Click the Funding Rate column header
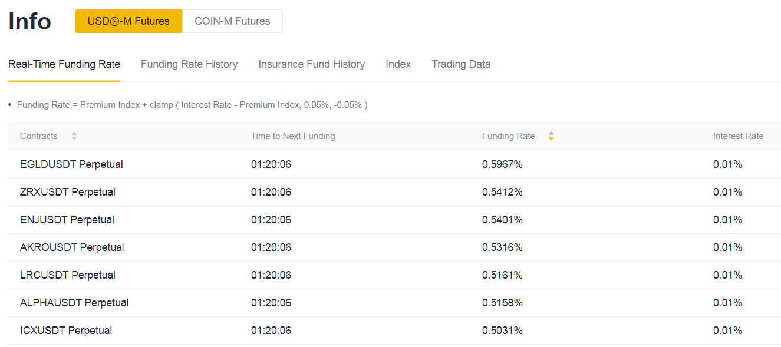 coord(509,136)
